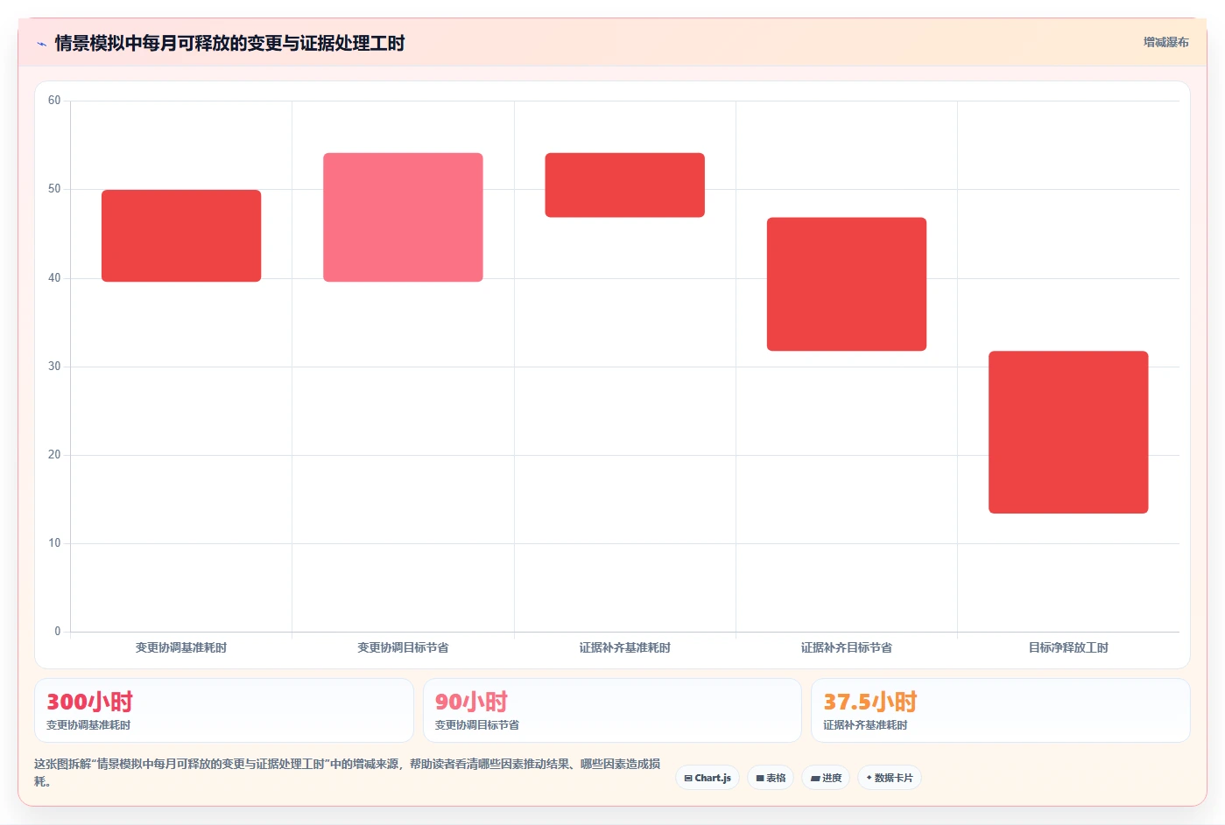The height and width of the screenshot is (825, 1225).
Task: Click the chart title 情景模拟中每月可释放的变更与证据处理工时
Action: (229, 43)
